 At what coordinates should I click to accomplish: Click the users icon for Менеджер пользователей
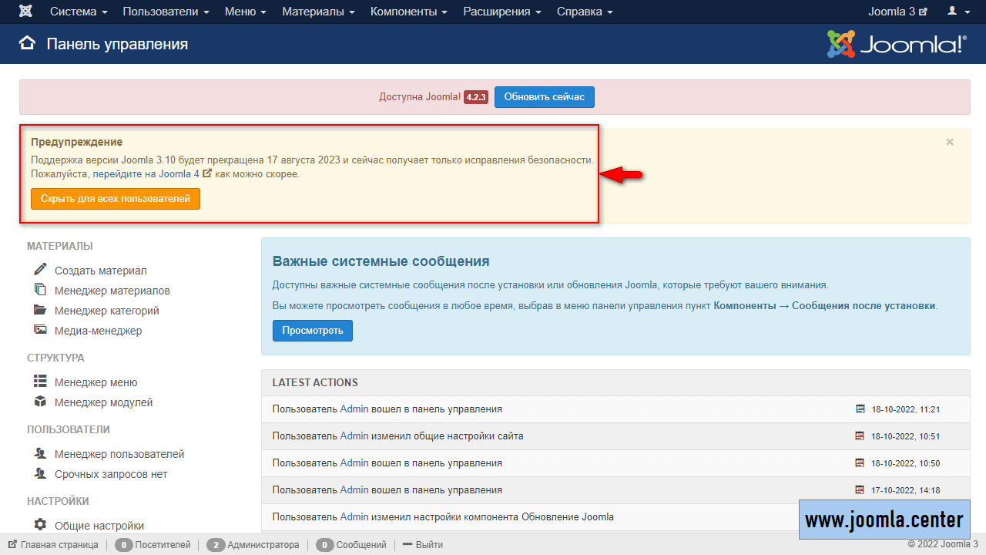tap(40, 453)
